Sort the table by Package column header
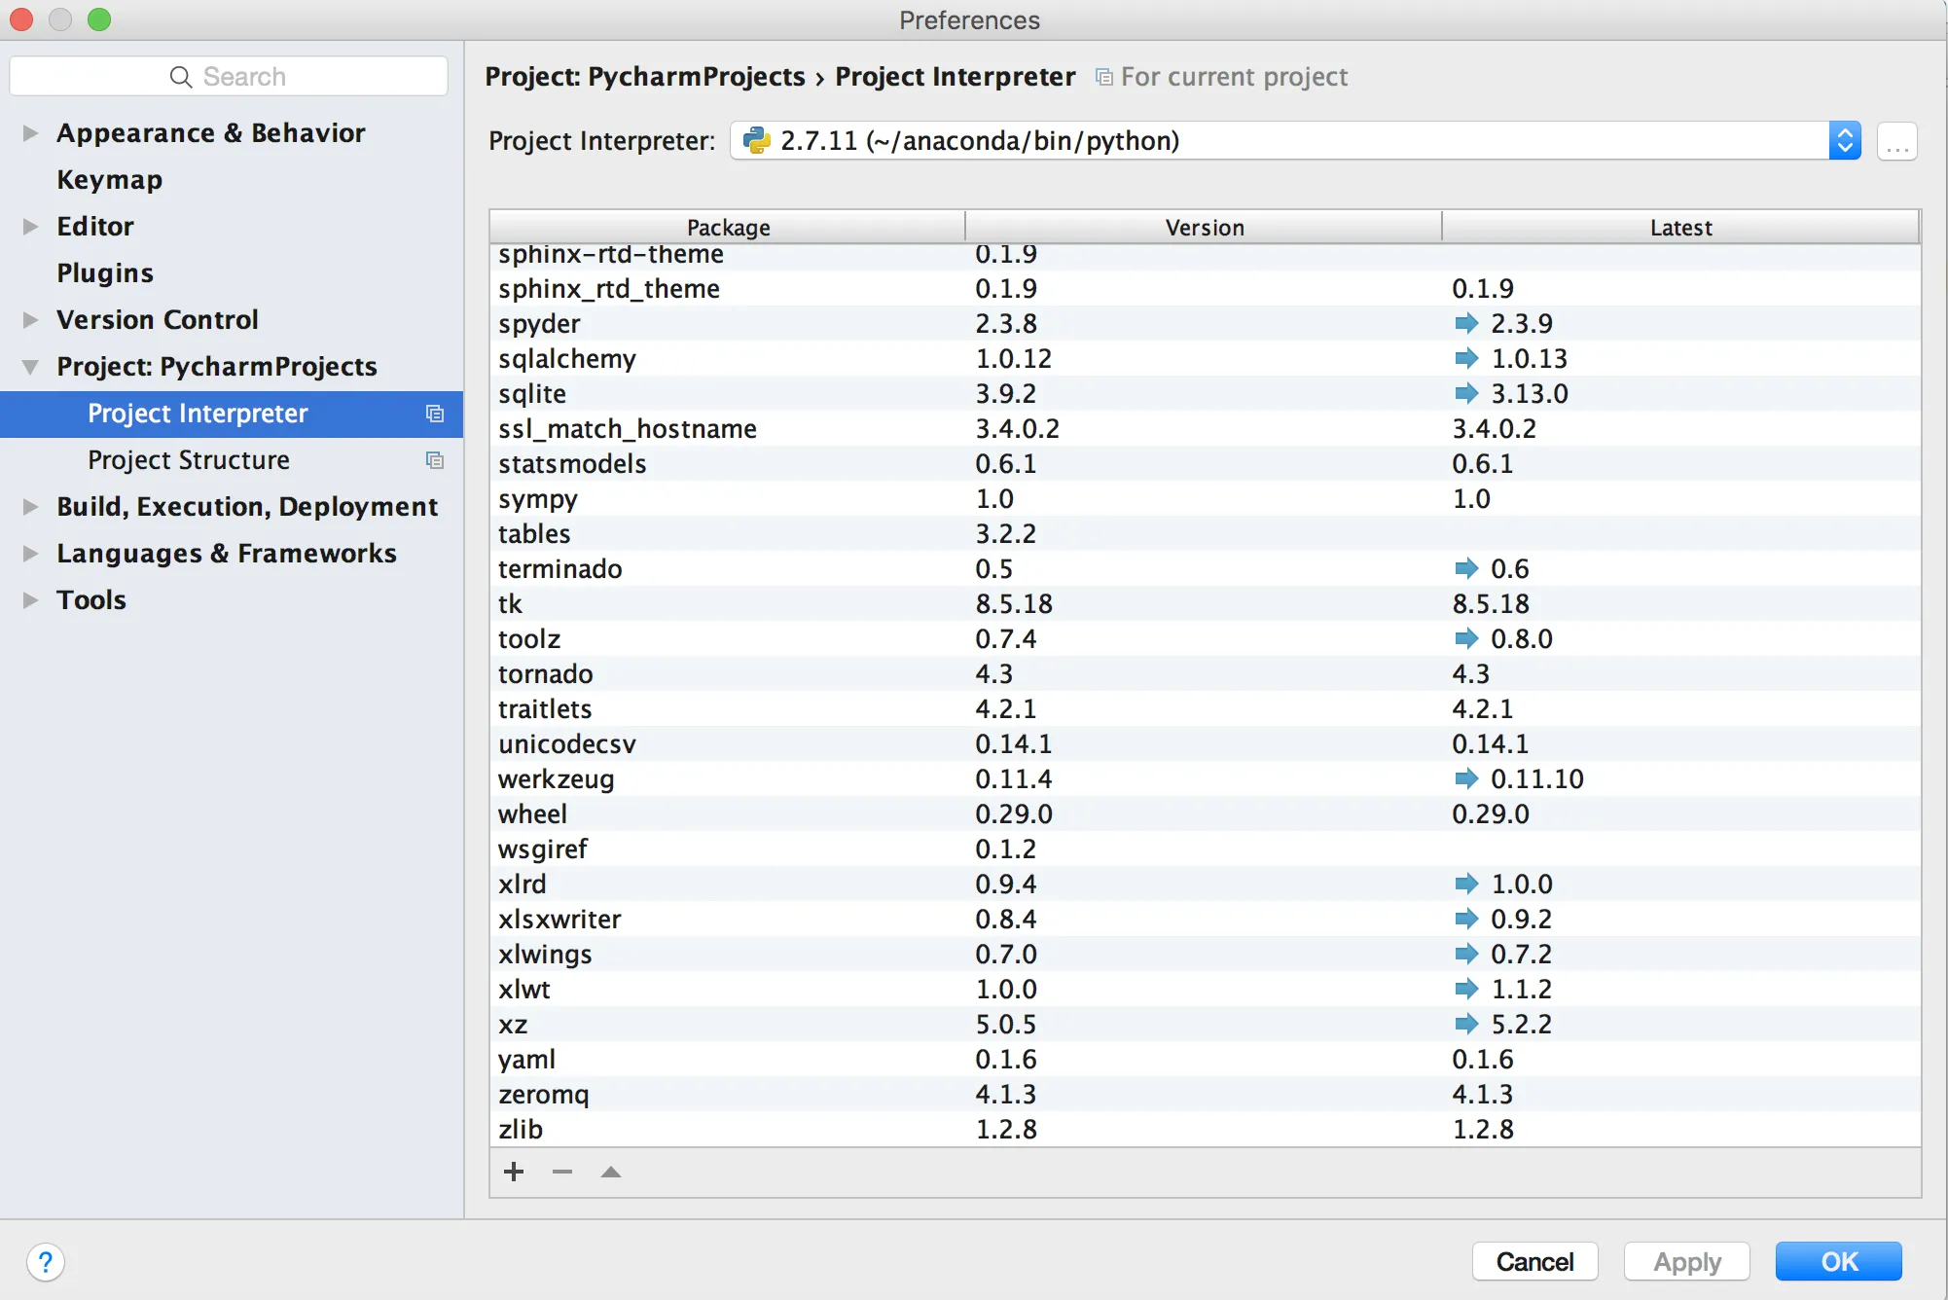 coord(728,228)
